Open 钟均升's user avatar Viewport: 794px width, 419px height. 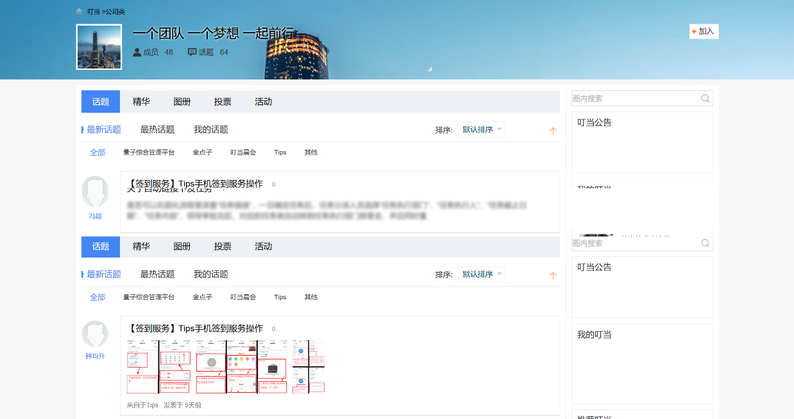coord(95,335)
